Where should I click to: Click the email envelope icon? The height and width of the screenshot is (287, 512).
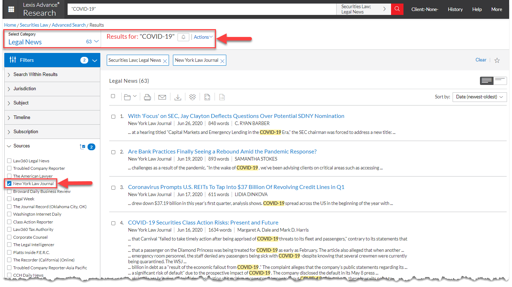[x=162, y=97]
